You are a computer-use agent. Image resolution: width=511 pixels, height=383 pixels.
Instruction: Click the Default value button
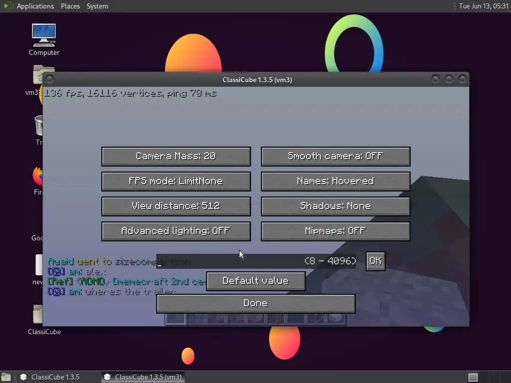(x=256, y=281)
